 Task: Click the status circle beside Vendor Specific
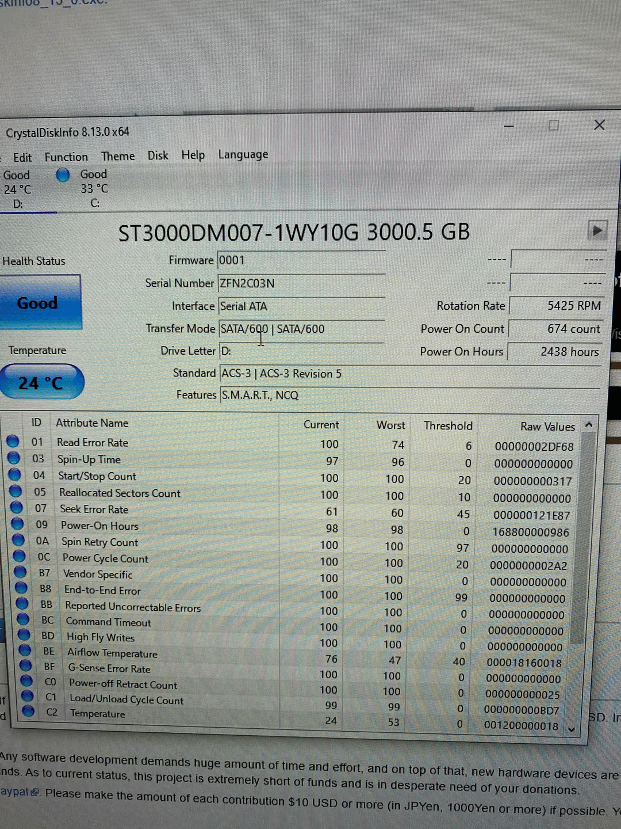[x=21, y=572]
